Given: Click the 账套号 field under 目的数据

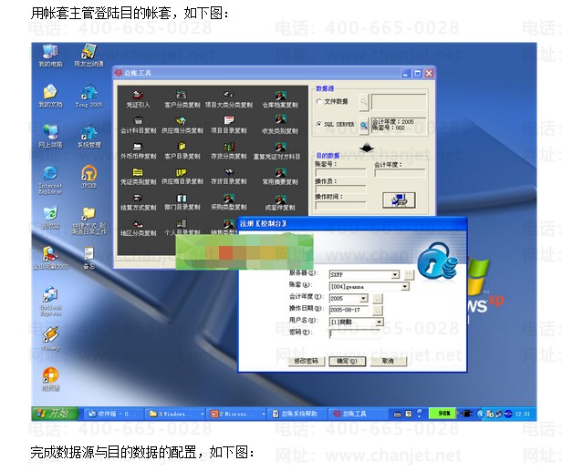Looking at the screenshot, I should (x=340, y=172).
